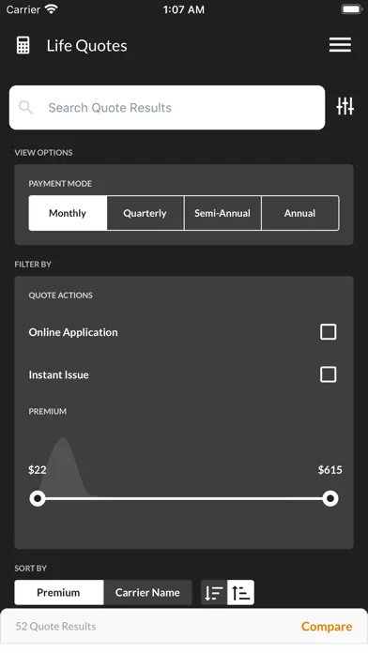Tap the calculator icon beside Life Quotes
Image resolution: width=368 pixels, height=653 pixels.
coord(23,45)
